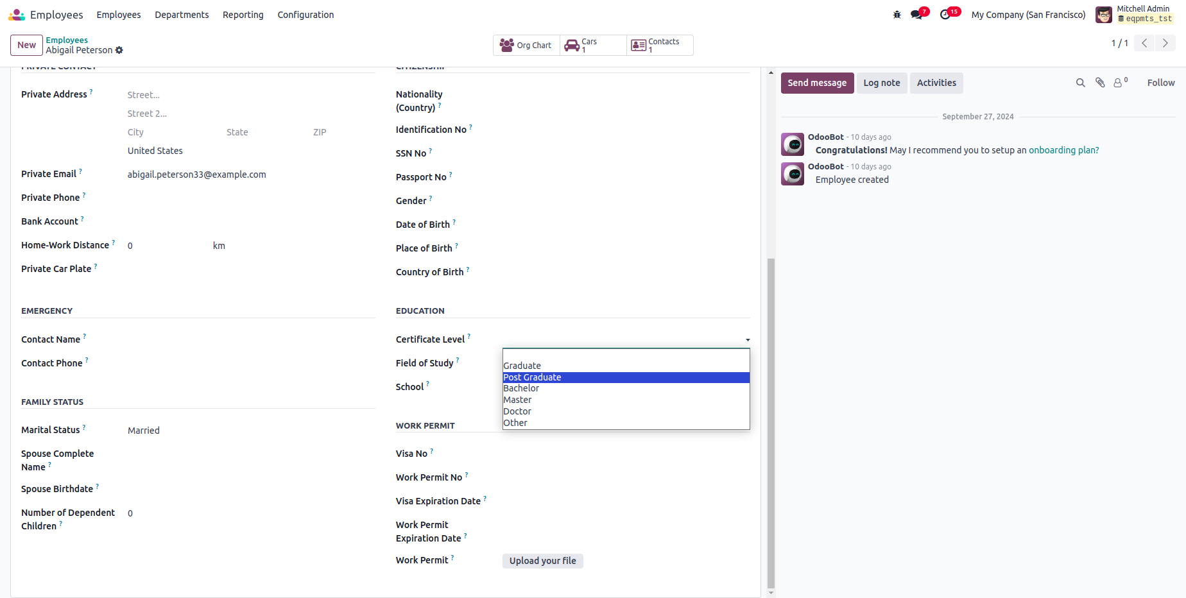The height and width of the screenshot is (598, 1186).
Task: Open the conversations chat icon
Action: click(x=916, y=15)
